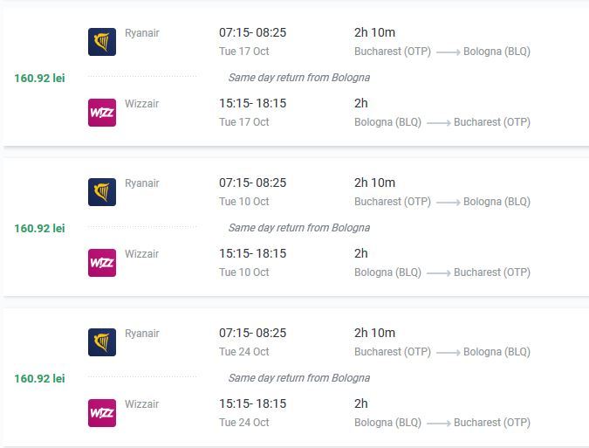Click the Wizzair logo for the 24 Oct return
589x448 pixels.
(x=102, y=413)
